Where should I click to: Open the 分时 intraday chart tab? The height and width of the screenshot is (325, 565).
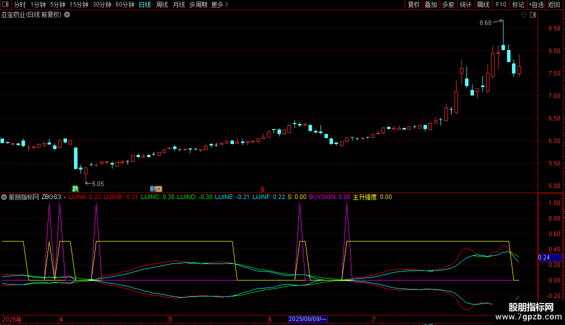(x=20, y=4)
